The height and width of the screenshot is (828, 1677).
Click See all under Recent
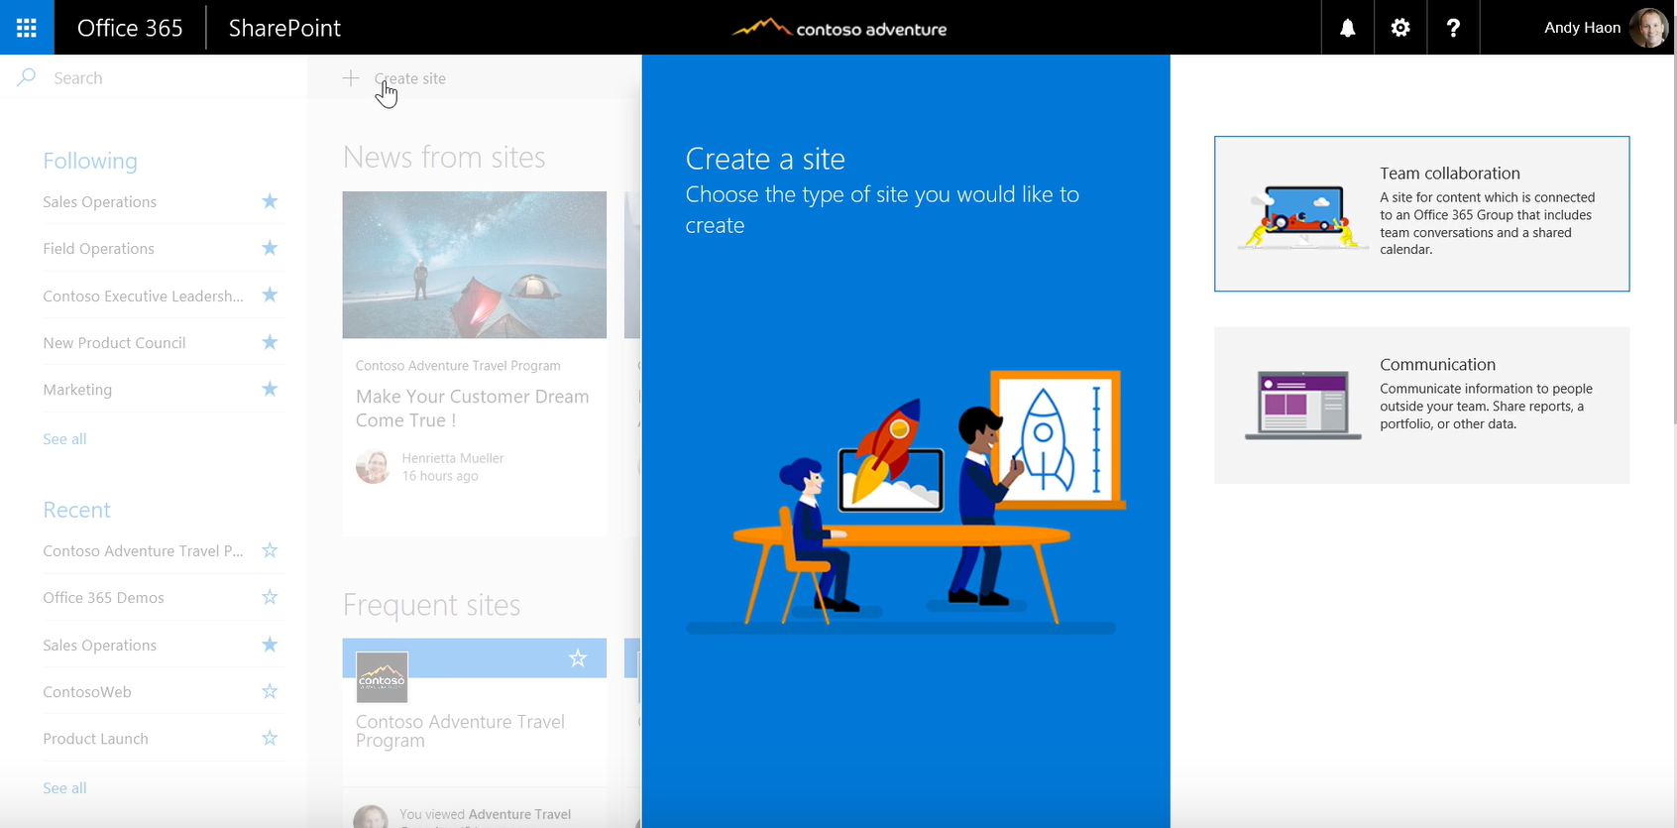pos(64,787)
